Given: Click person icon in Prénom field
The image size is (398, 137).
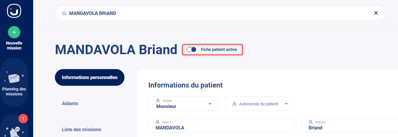Looking at the screenshot, I should [x=311, y=122].
